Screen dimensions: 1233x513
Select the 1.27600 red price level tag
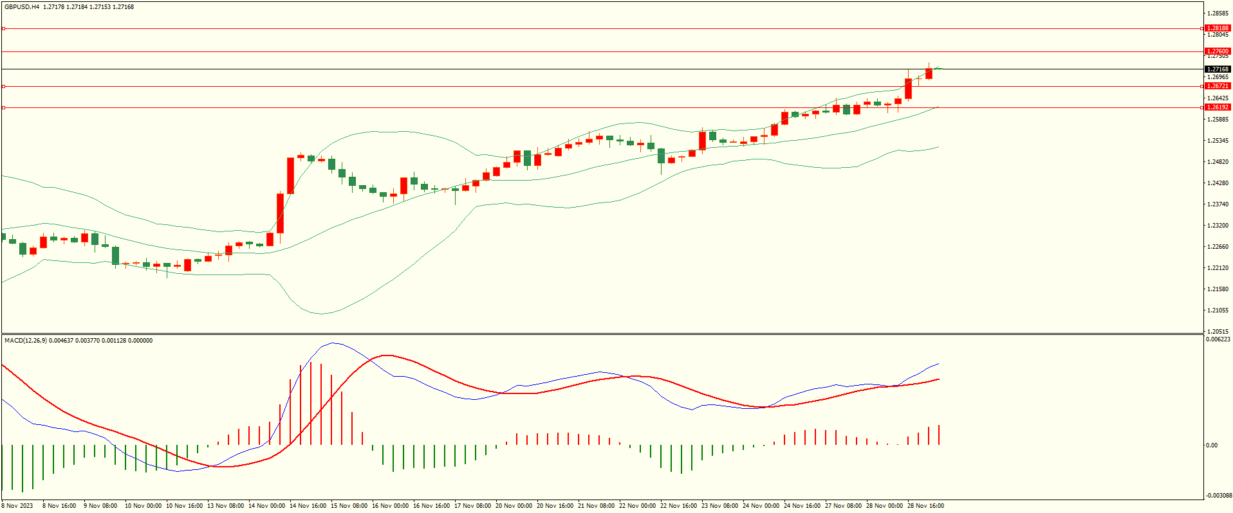point(1217,51)
